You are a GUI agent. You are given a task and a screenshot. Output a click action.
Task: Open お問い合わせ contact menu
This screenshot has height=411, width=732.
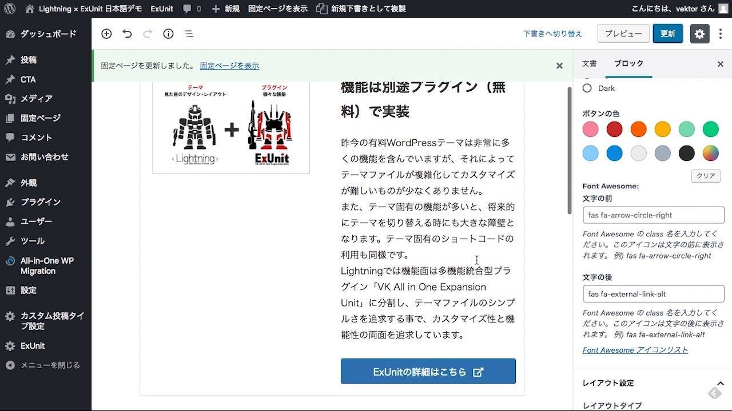coord(46,157)
